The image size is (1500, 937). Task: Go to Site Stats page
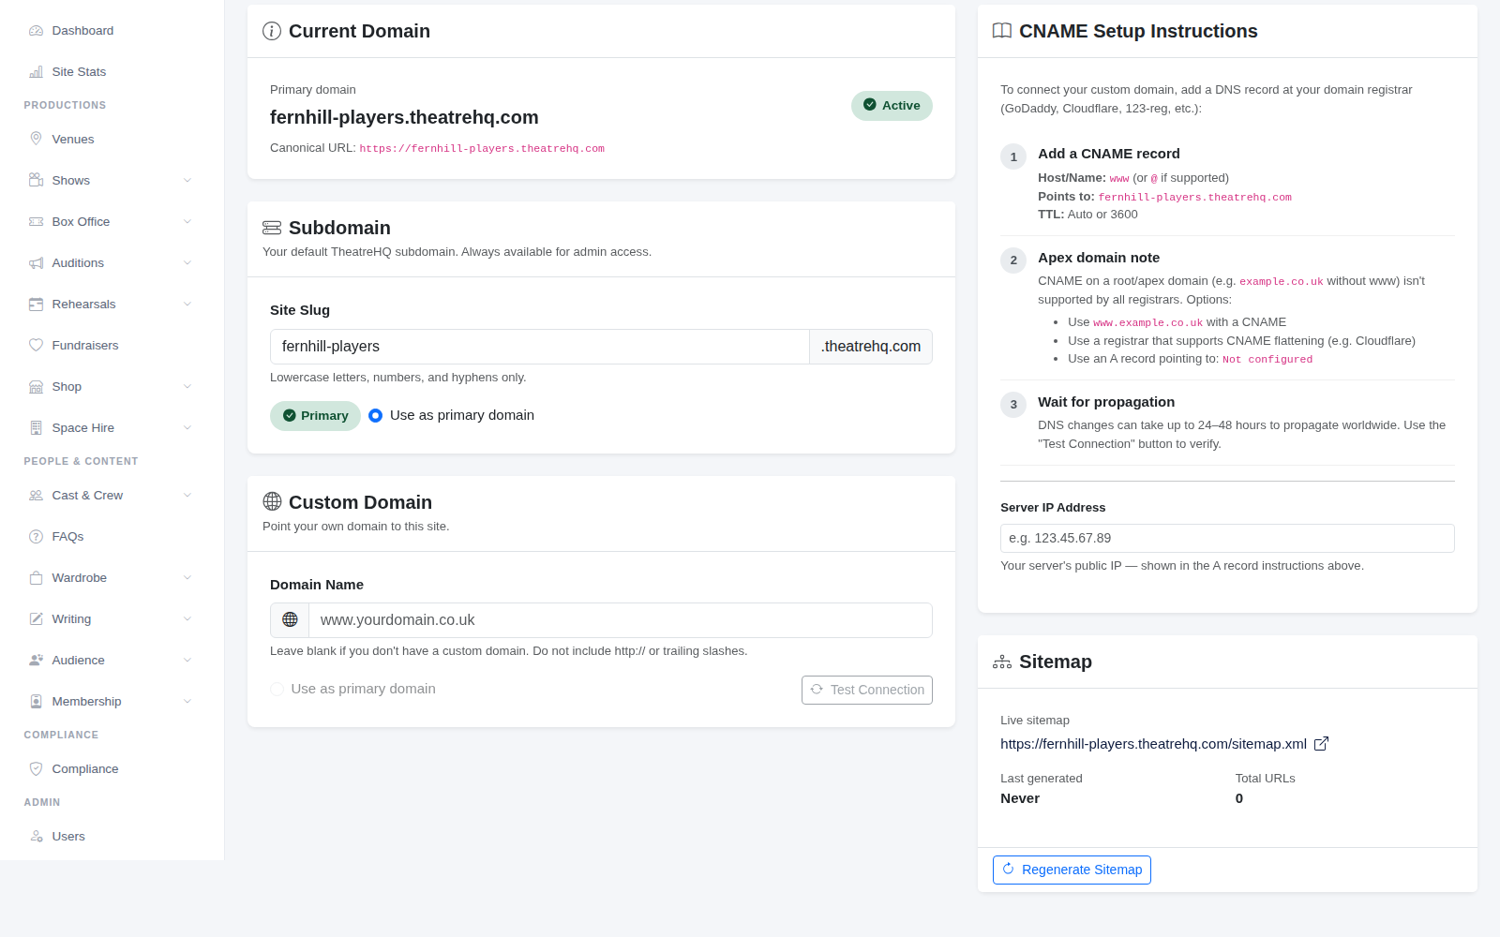[x=112, y=72]
